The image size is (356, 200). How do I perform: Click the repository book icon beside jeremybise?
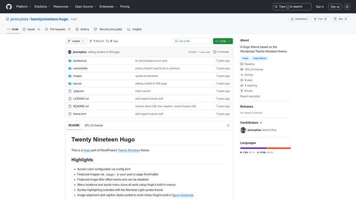click(x=8, y=19)
